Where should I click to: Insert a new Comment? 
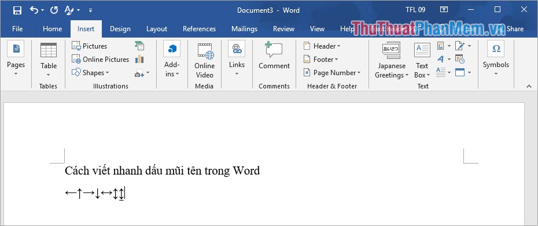pyautogui.click(x=274, y=55)
